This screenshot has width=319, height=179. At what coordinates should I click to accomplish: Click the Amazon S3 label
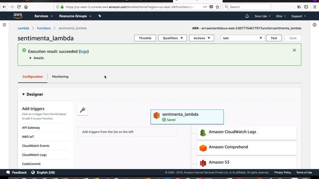219,162
